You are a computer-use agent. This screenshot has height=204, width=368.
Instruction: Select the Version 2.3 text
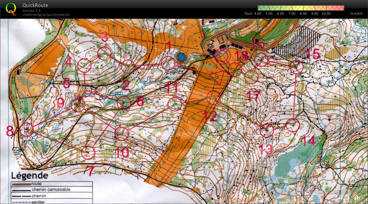click(x=31, y=11)
